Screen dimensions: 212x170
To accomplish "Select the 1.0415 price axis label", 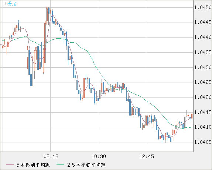I will [x=203, y=112].
